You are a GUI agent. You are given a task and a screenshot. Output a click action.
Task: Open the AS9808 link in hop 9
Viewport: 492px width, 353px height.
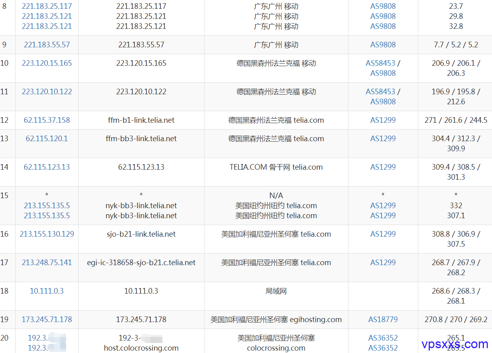coord(383,45)
